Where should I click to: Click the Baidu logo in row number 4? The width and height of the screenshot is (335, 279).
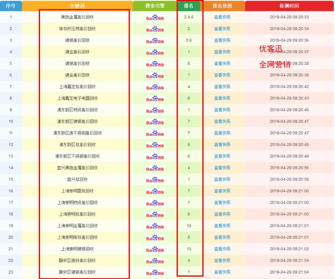(x=155, y=52)
